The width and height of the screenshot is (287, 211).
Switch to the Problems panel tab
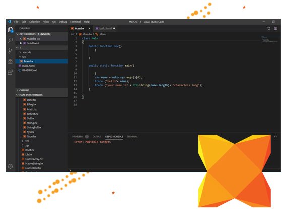point(78,137)
